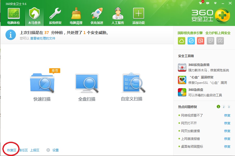Click the green cloud engine icon
Image resolution: width=235 pixels, height=156 pixels.
[x=182, y=41]
